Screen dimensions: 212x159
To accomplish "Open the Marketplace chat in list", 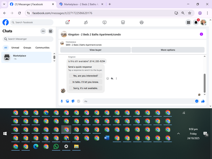I will click(26, 57).
